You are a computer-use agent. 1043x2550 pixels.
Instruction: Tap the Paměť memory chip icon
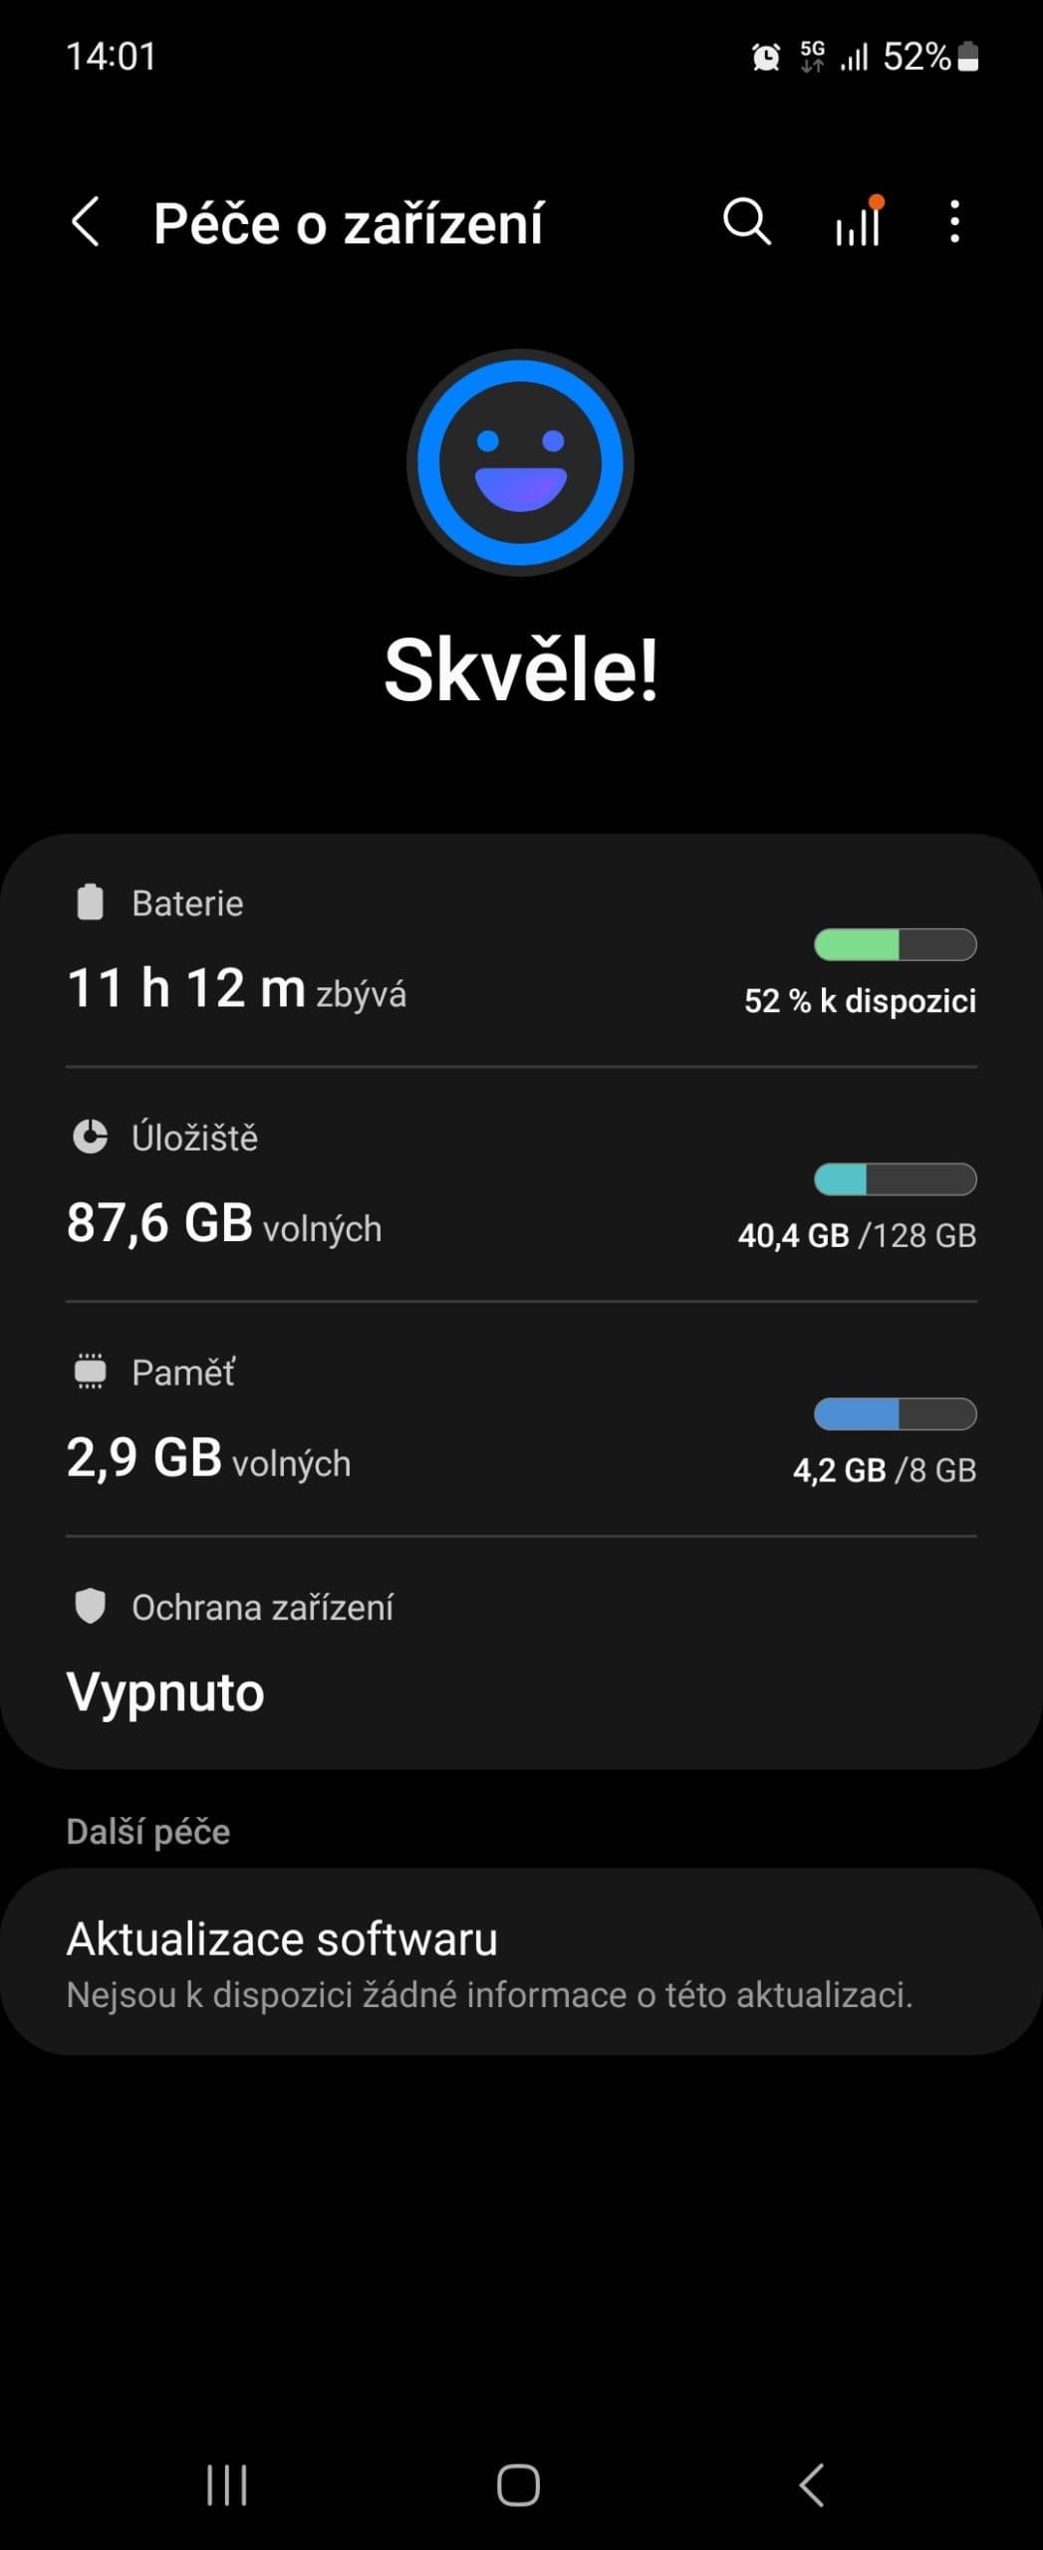tap(91, 1372)
